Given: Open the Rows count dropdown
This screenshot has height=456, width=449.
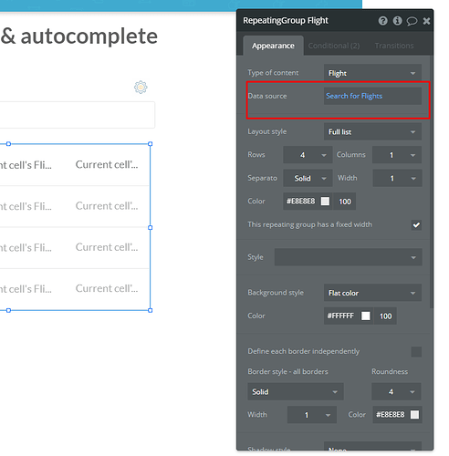Looking at the screenshot, I should point(308,155).
